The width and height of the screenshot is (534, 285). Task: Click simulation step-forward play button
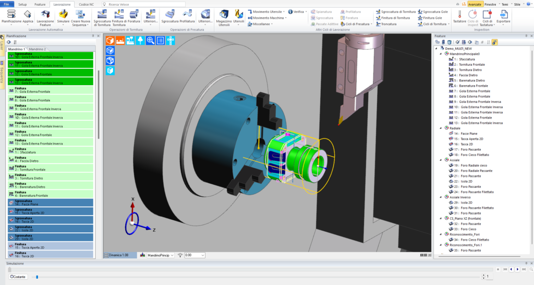tap(517, 269)
